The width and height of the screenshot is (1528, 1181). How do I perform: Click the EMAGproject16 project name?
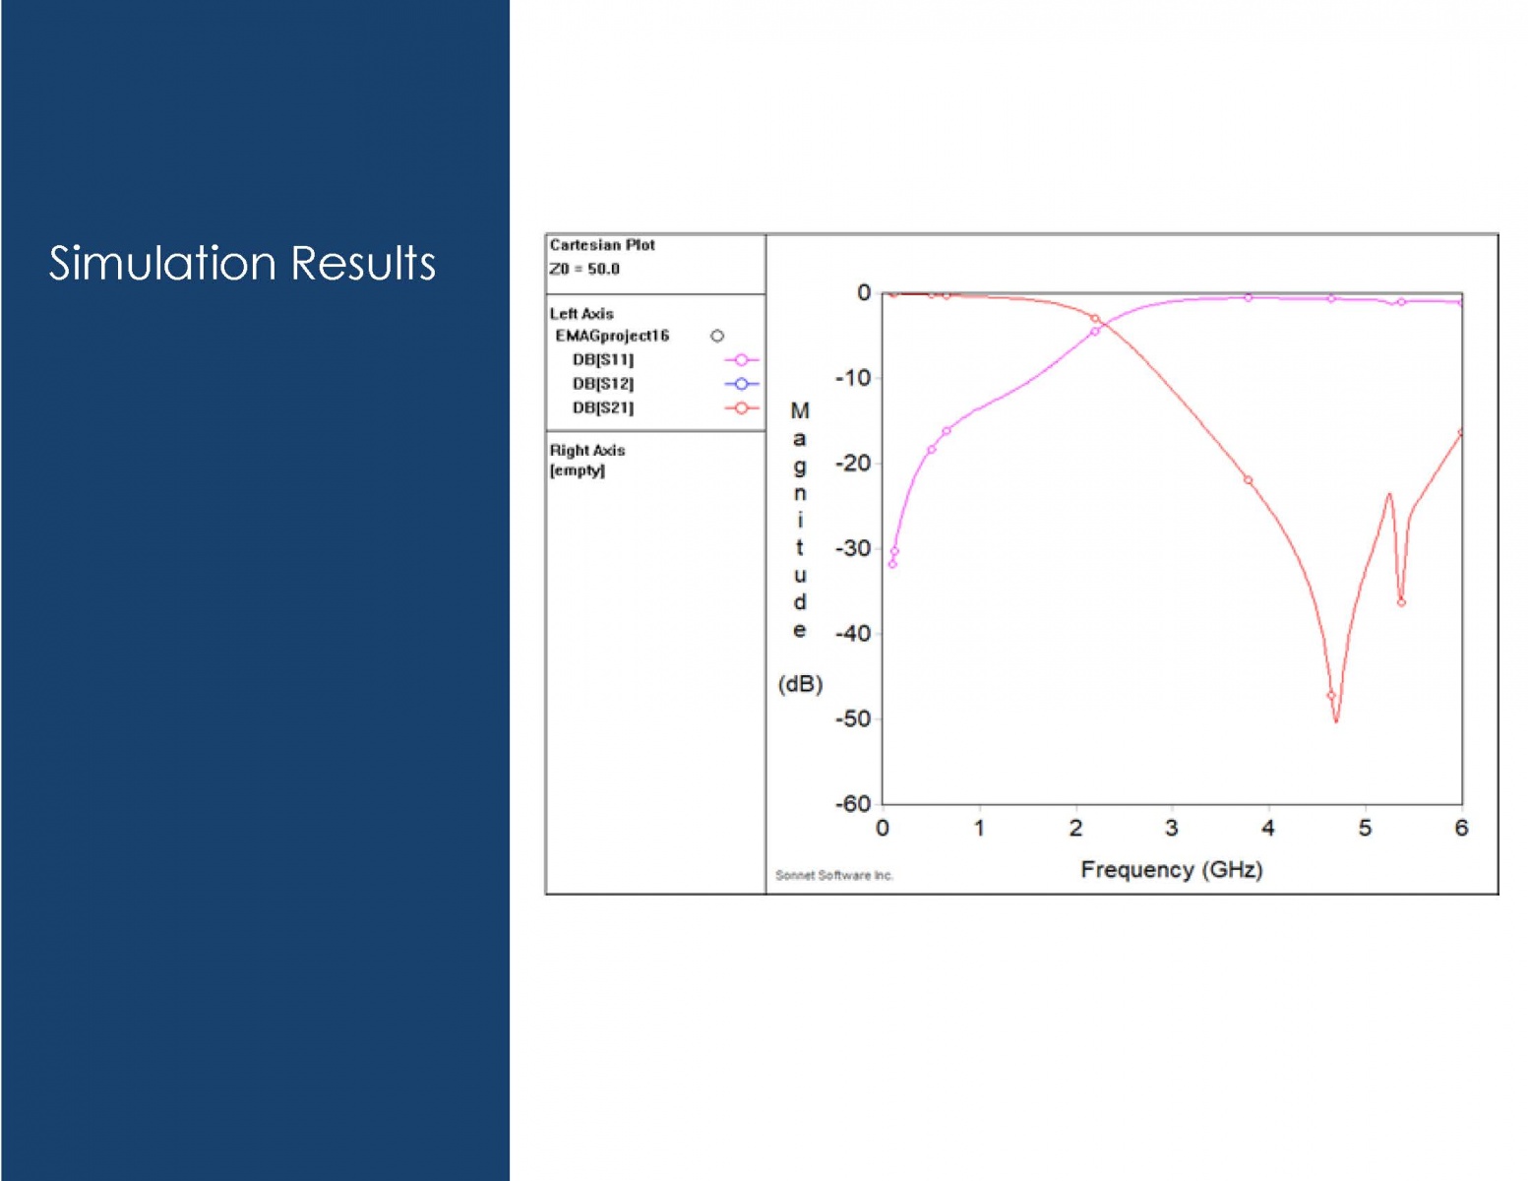pos(612,337)
